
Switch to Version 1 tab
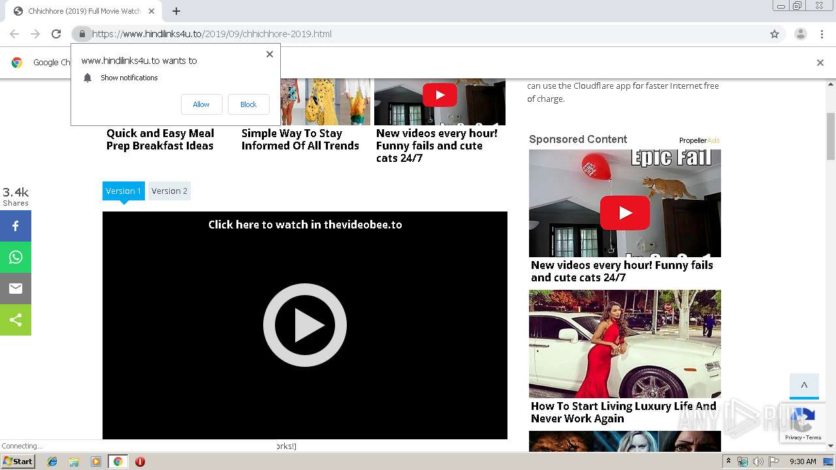123,191
